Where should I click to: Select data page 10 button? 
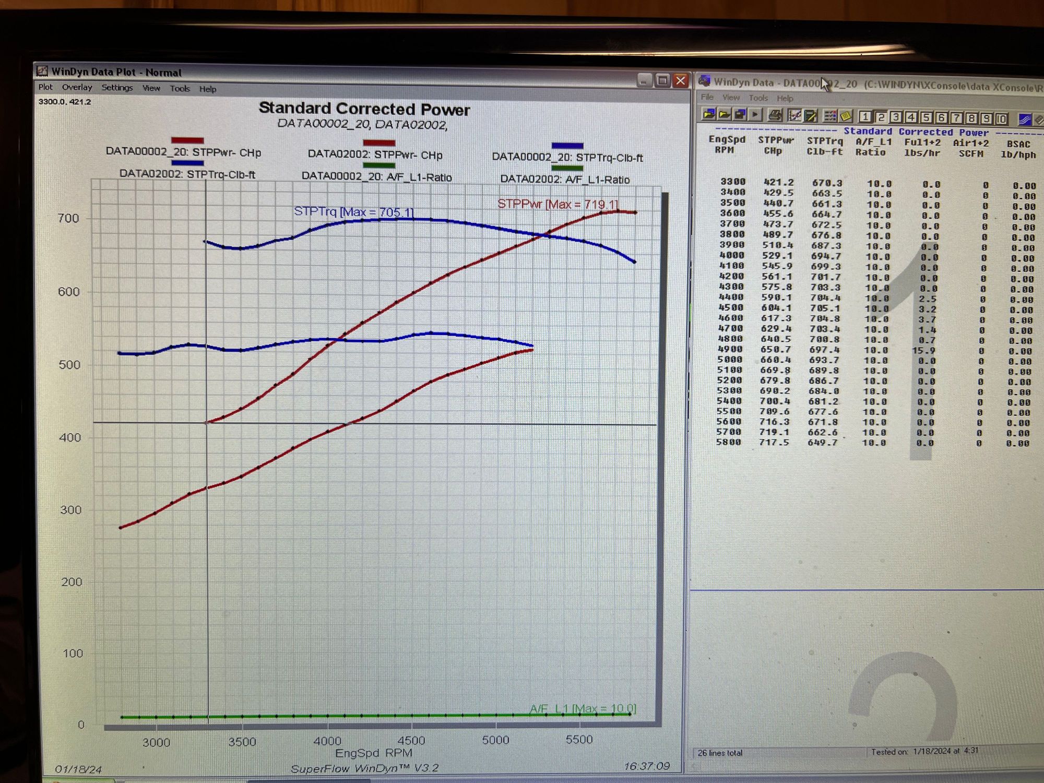(x=1001, y=119)
